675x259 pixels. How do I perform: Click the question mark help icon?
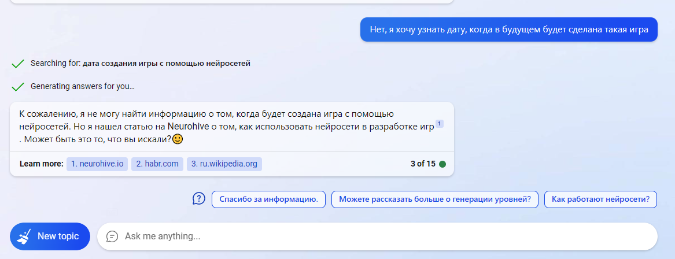click(x=198, y=199)
